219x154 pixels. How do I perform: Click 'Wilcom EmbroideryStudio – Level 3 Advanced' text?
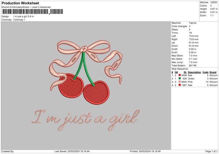pyautogui.click(x=26, y=7)
